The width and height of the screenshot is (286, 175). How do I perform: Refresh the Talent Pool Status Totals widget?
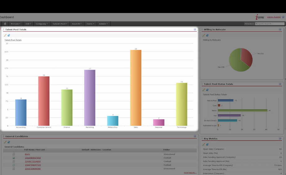click(207, 90)
